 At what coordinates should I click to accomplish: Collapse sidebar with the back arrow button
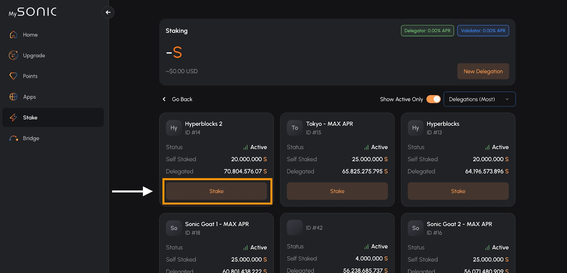point(108,12)
